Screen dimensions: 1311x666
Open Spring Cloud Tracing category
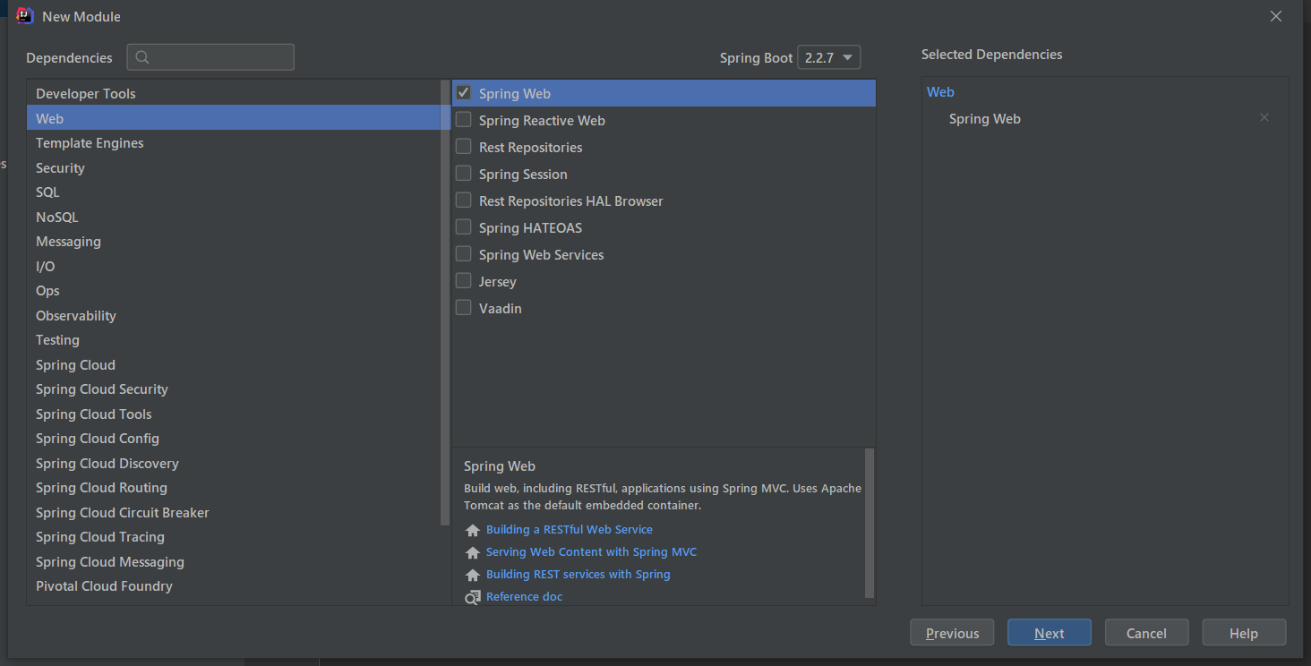pos(234,536)
